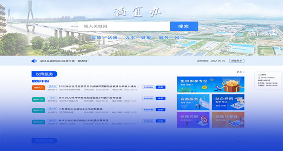
Task: Open the 政策一站通 tab
Action: pos(104,38)
